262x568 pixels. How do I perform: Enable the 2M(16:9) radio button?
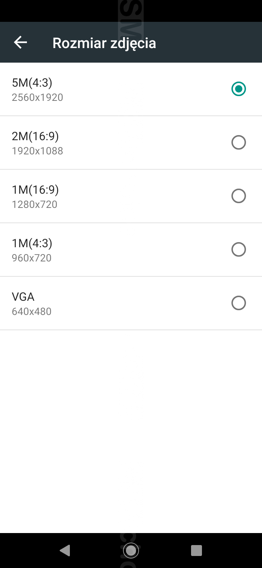(239, 142)
